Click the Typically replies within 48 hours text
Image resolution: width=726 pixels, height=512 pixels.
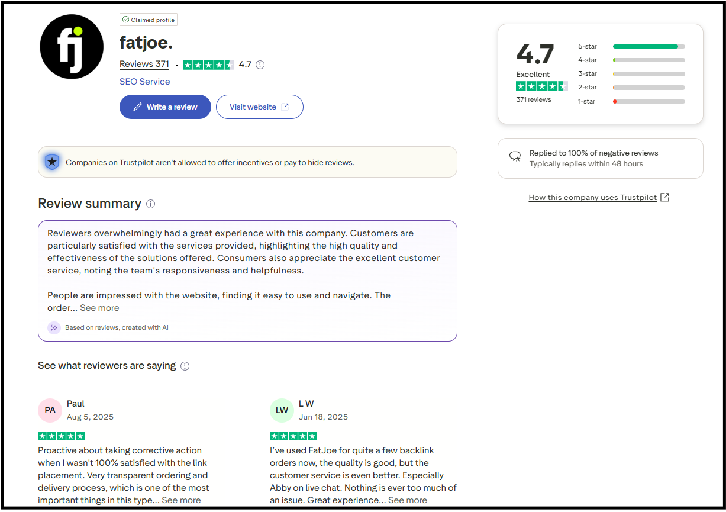586,164
